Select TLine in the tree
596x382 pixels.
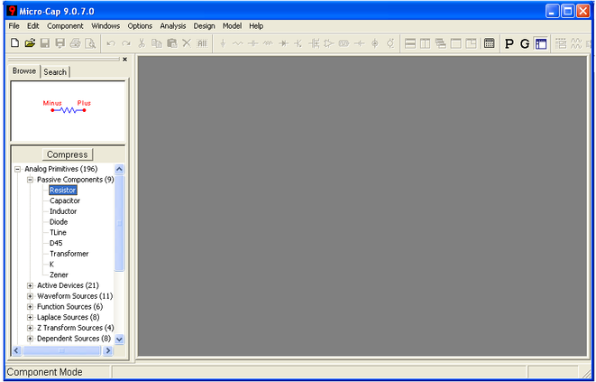tap(58, 233)
